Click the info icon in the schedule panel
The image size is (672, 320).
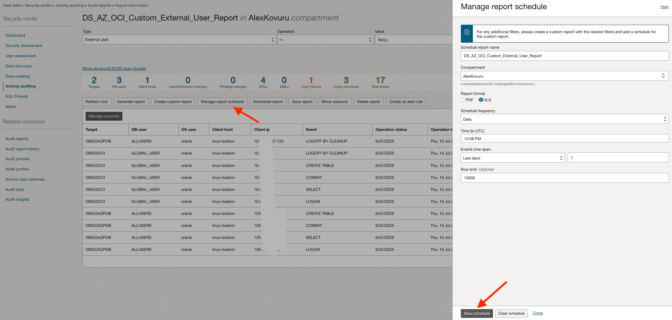click(467, 32)
